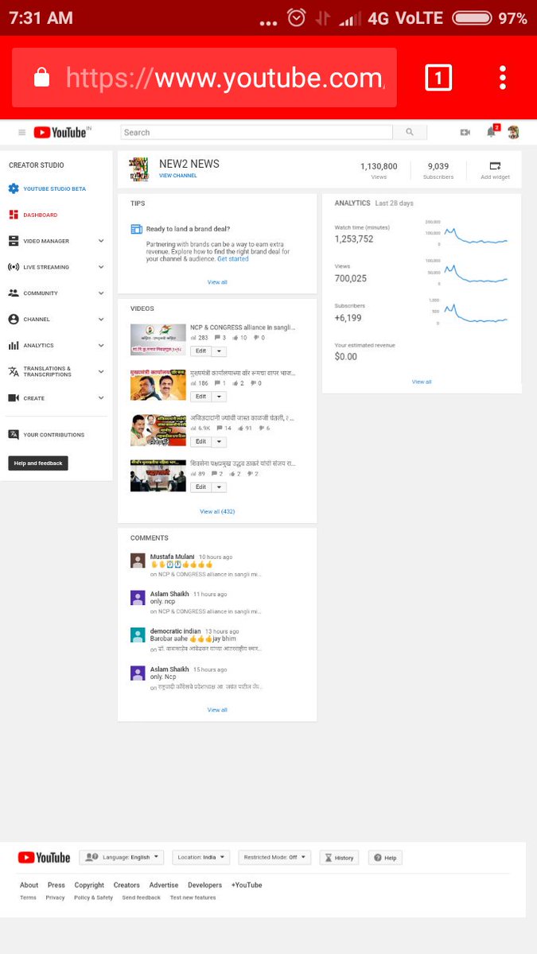Screen dimensions: 537x954
Task: Click Edit on the video with 186 views
Action: click(x=200, y=397)
